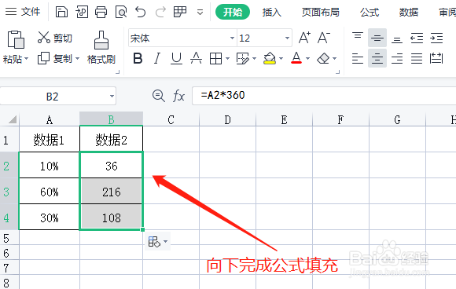The image size is (456, 289).
Task: Expand the fill color dropdown arrow
Action: tap(281, 59)
